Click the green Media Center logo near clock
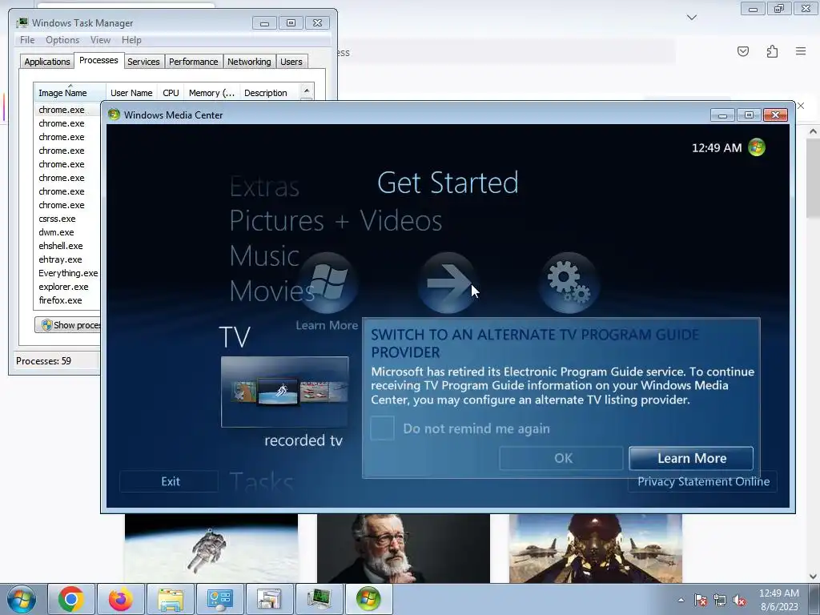Screen dimensions: 820x615 (x=757, y=147)
